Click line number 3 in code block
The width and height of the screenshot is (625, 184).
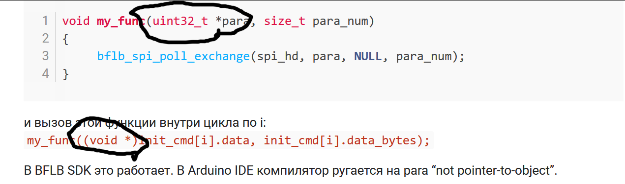click(45, 56)
